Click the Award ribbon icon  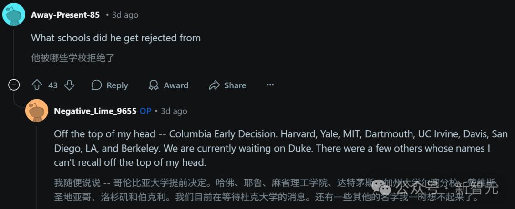coord(154,85)
